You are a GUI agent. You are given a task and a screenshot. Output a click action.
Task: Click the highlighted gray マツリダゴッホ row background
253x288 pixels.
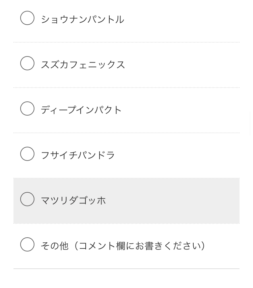[175, 201]
